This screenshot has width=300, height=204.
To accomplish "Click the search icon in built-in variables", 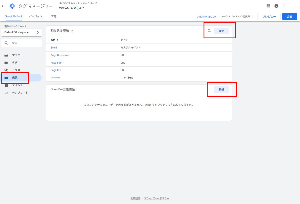I will [x=209, y=31].
